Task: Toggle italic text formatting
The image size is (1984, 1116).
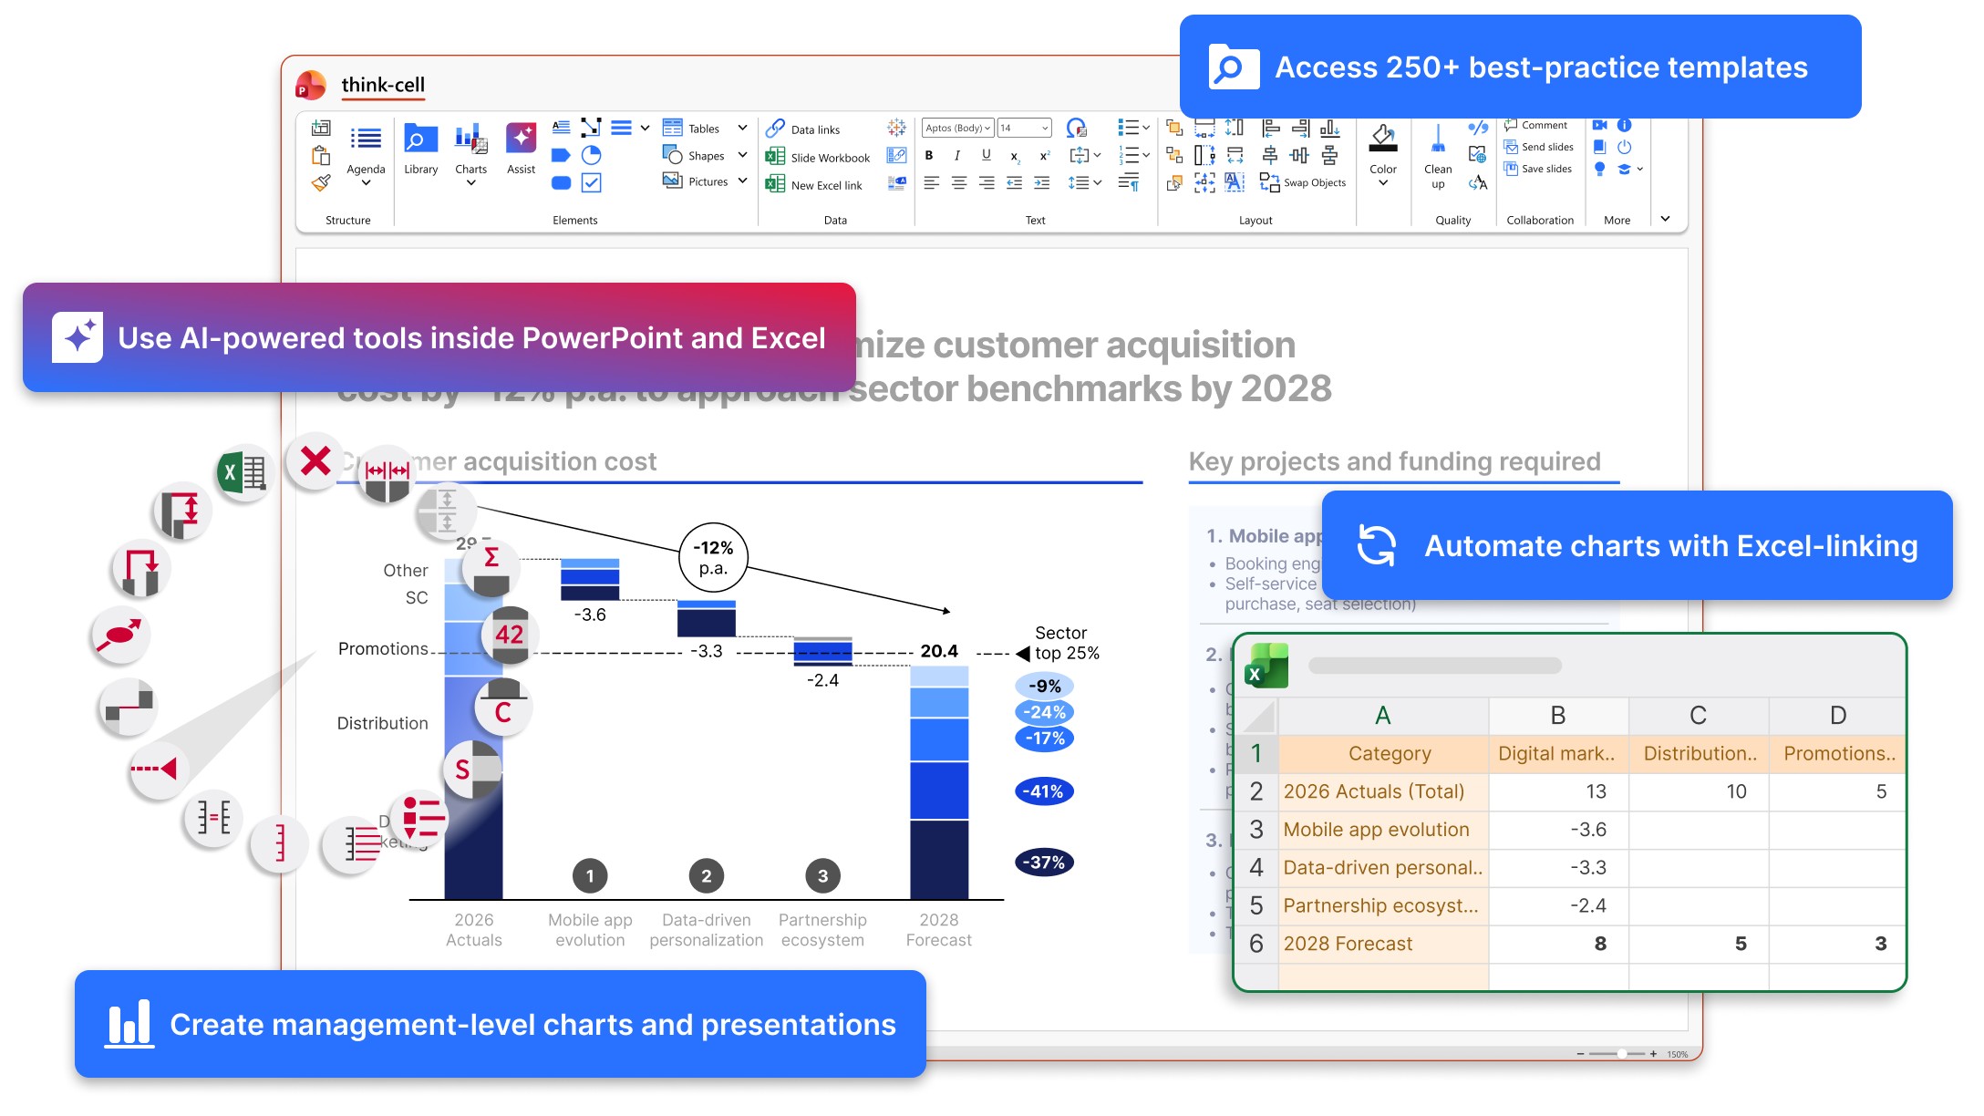Action: point(957,155)
